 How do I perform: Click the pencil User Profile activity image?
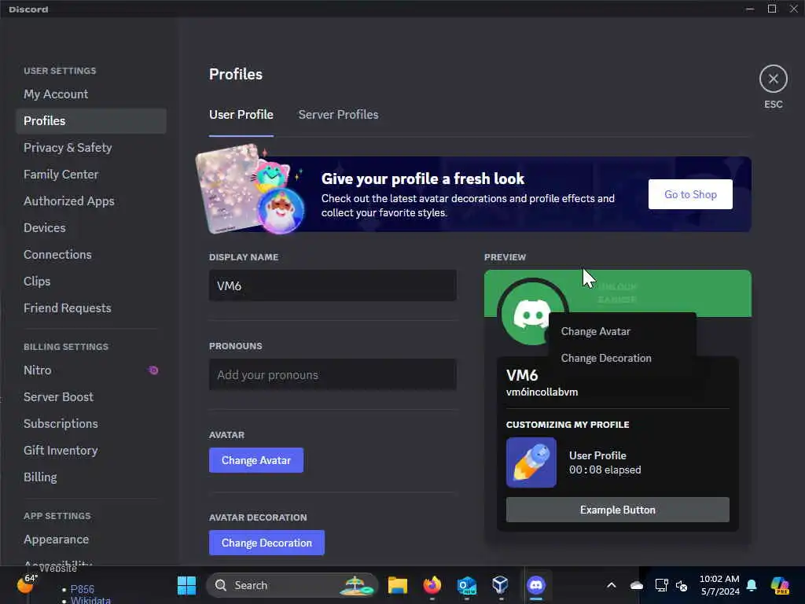pos(531,462)
